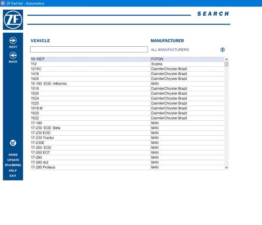Click the ZF app icon in title bar
The image size is (262, 225).
point(3,3)
